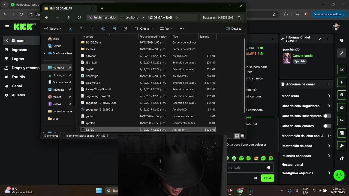The height and width of the screenshot is (196, 349).
Task: Refresh the INSIDE GAMEJAR folder
Action: tap(79, 17)
